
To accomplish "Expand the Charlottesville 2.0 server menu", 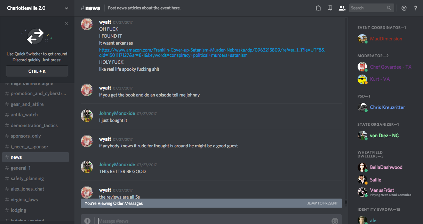I will [x=66, y=8].
